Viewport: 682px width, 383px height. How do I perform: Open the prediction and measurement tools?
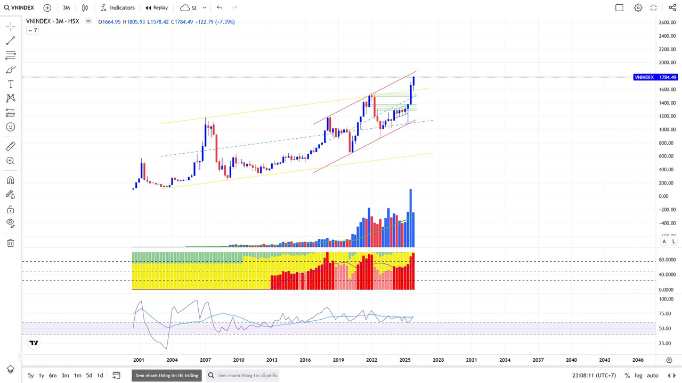11,113
